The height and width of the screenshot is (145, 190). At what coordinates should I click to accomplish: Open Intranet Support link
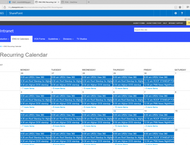click(176, 23)
